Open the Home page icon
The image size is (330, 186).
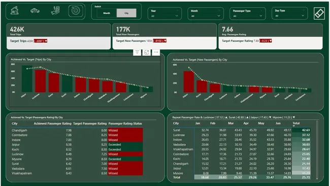[15, 11]
